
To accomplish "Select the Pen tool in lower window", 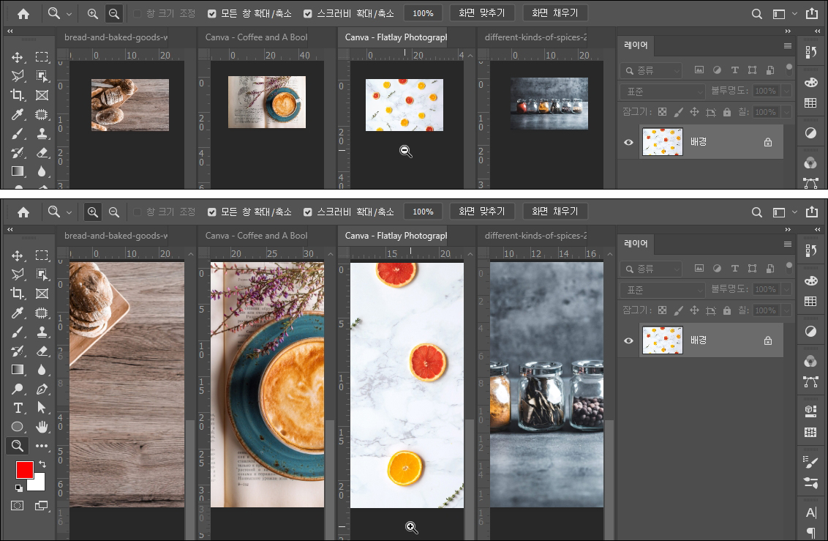I will (42, 389).
